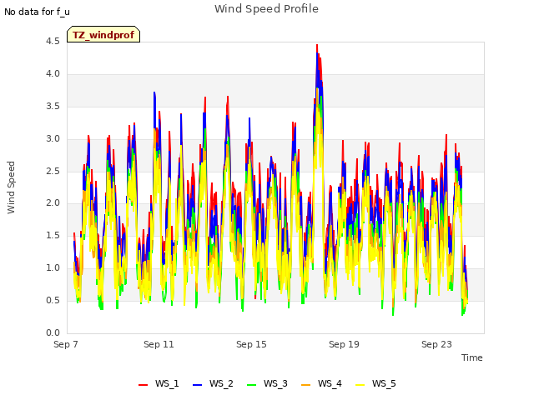The width and height of the screenshot is (534, 400).
Task: Toggle WS_3 series in legend
Action: [267, 384]
